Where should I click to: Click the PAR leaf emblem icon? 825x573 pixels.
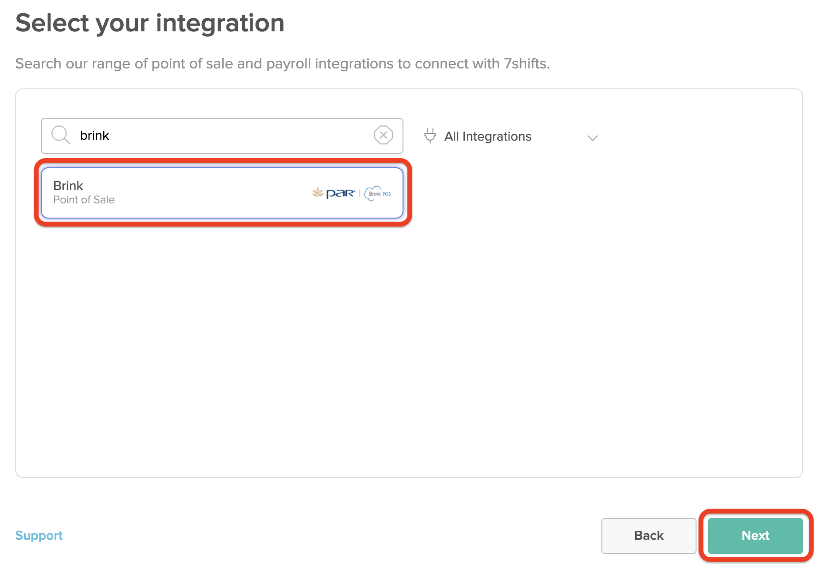pos(317,192)
